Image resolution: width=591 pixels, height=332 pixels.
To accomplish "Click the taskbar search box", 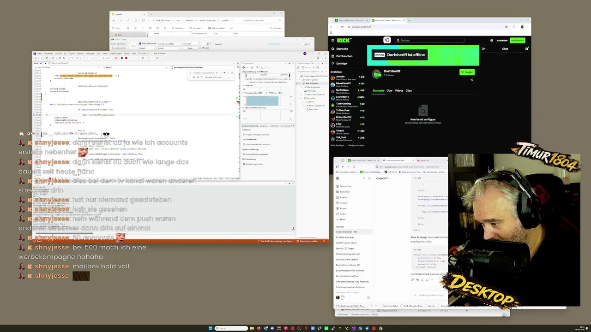I will (x=231, y=328).
